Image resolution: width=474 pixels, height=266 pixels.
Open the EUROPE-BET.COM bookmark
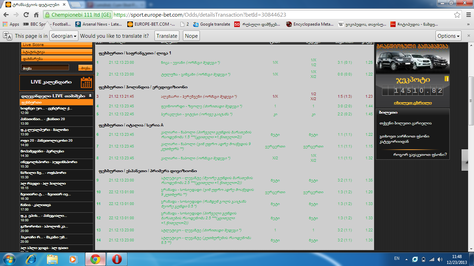point(151,24)
